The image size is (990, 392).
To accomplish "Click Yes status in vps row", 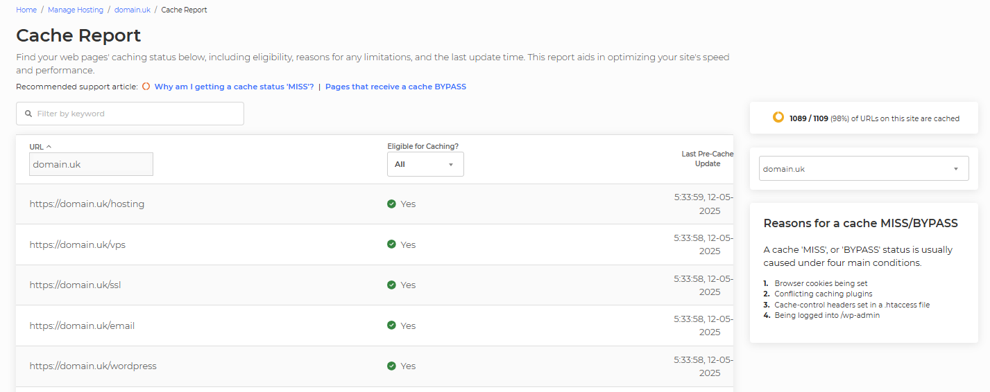I will [x=408, y=244].
